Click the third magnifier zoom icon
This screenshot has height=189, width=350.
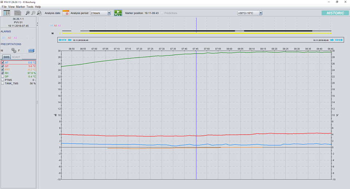pyautogui.click(x=39, y=13)
